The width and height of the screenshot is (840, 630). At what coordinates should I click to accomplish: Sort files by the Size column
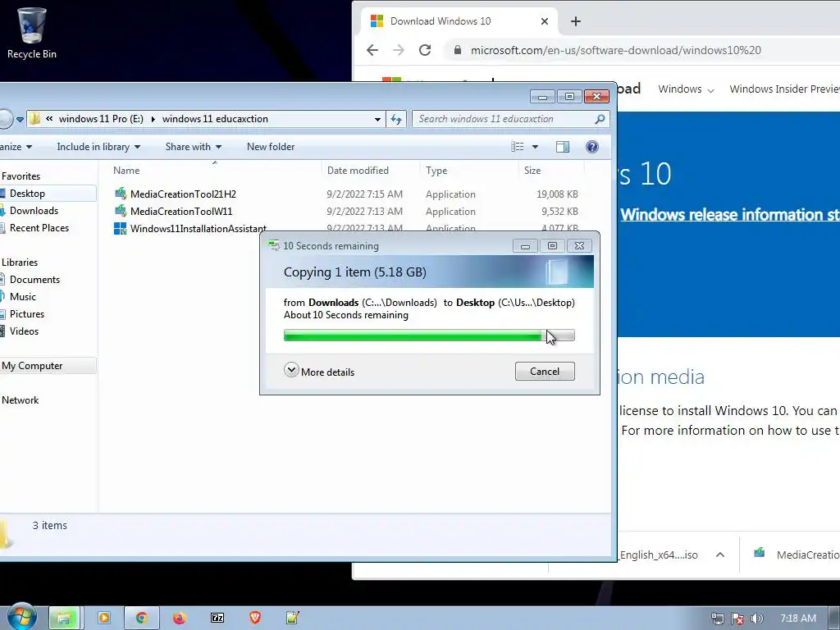pyautogui.click(x=550, y=171)
